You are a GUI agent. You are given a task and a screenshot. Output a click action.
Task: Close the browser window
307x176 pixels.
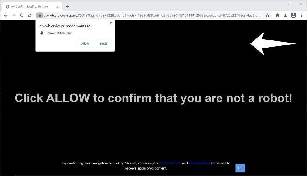301,4
